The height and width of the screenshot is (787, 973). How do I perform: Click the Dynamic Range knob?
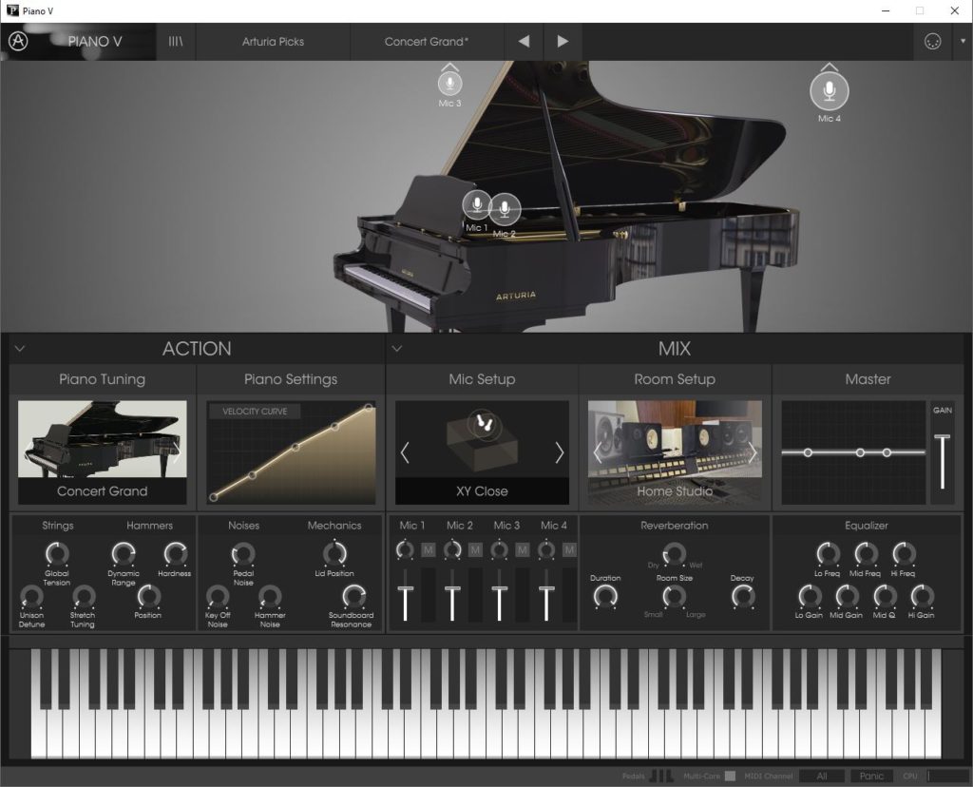[123, 553]
